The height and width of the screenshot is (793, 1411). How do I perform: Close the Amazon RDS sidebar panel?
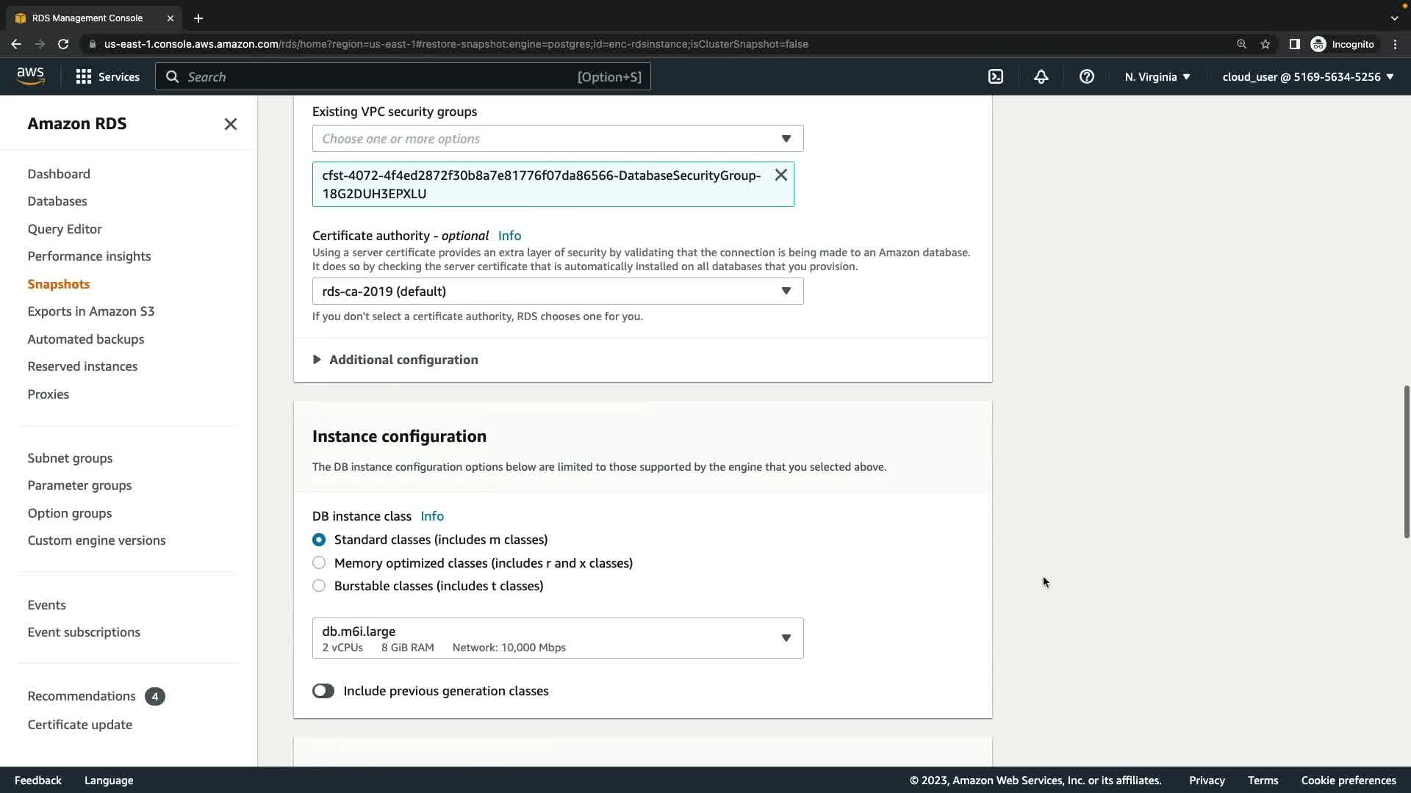230,124
